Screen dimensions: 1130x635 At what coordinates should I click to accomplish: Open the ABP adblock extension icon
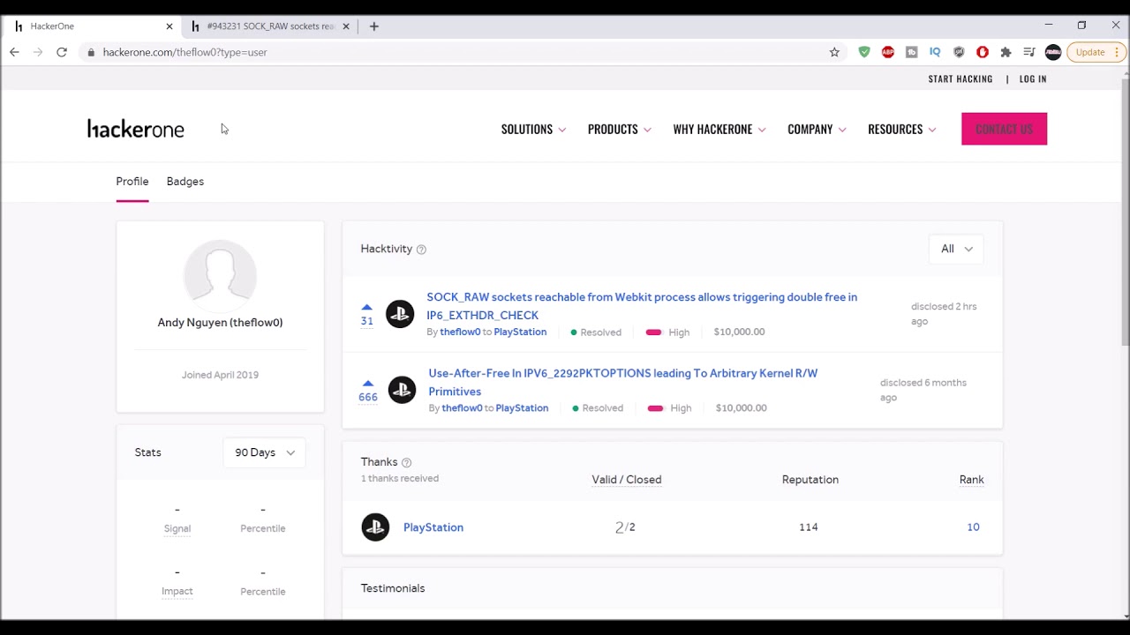point(888,52)
